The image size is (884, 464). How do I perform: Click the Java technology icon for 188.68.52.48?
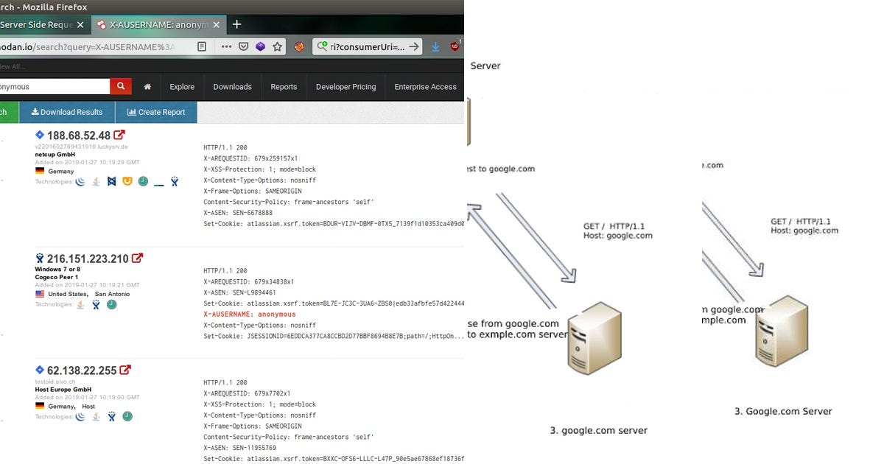click(96, 181)
